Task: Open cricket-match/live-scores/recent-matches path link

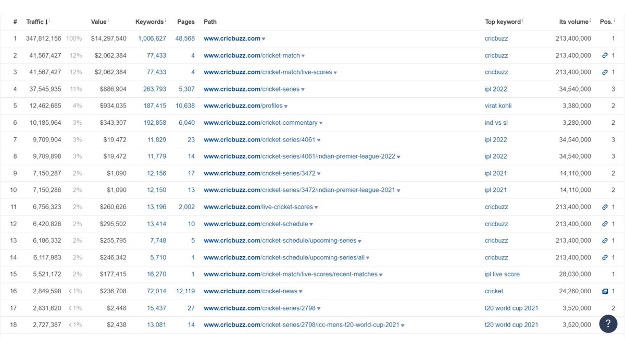Action: [x=291, y=274]
